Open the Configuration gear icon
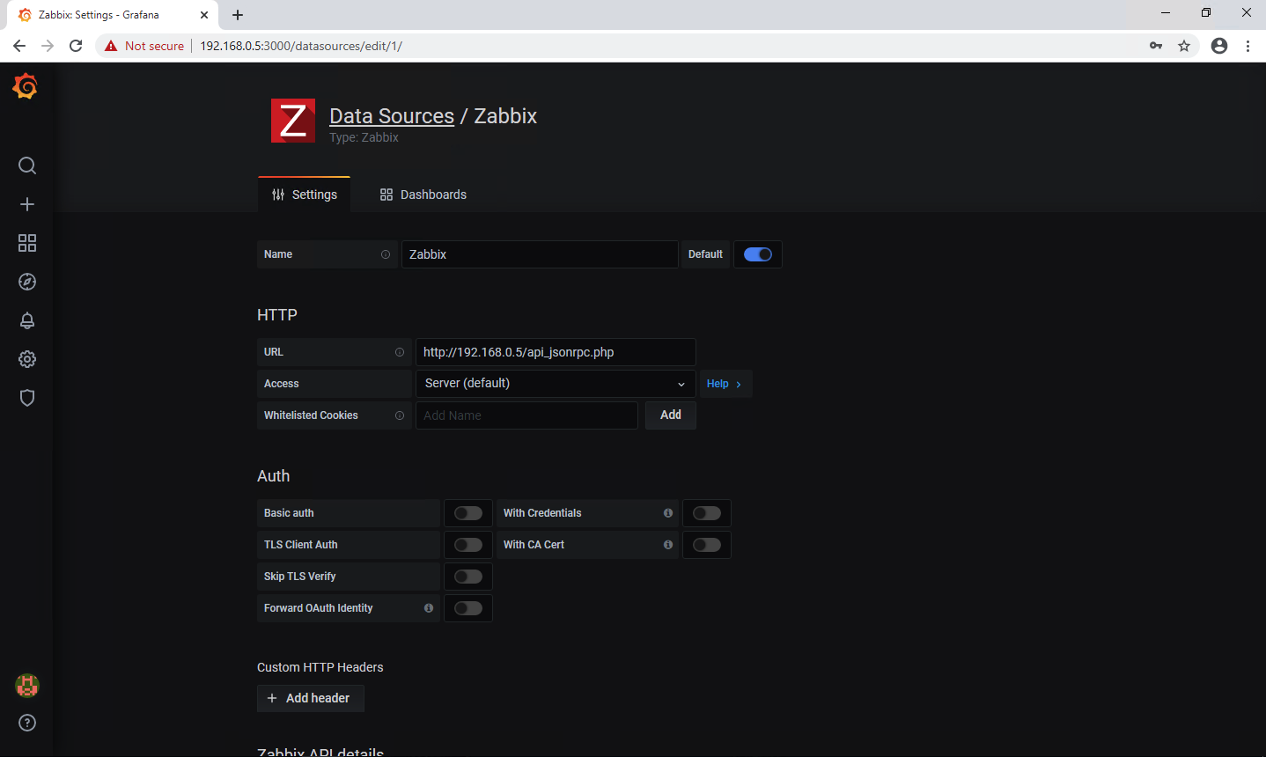1266x757 pixels. [27, 359]
